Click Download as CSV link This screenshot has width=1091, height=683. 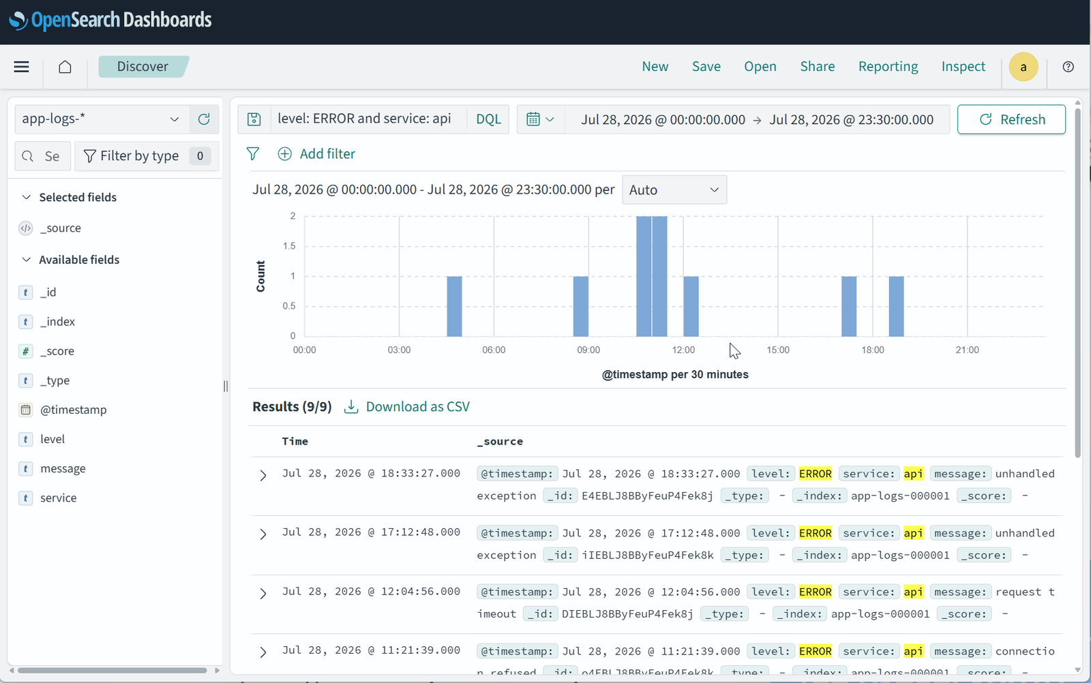tap(407, 407)
